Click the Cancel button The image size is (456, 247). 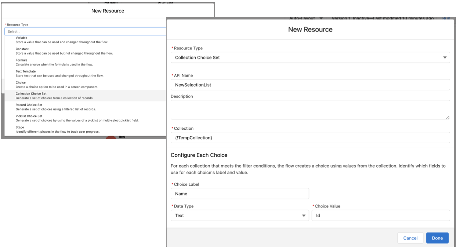coord(411,238)
